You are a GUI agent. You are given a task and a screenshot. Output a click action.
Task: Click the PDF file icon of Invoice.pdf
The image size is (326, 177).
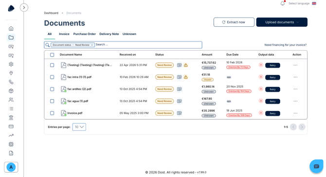tap(63, 113)
